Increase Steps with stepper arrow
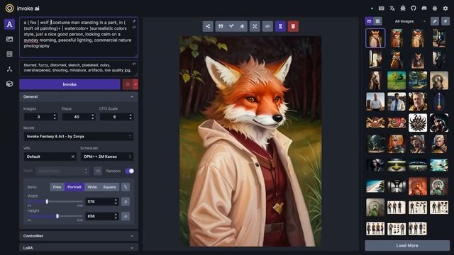Image resolution: width=454 pixels, height=255 pixels. click(93, 115)
